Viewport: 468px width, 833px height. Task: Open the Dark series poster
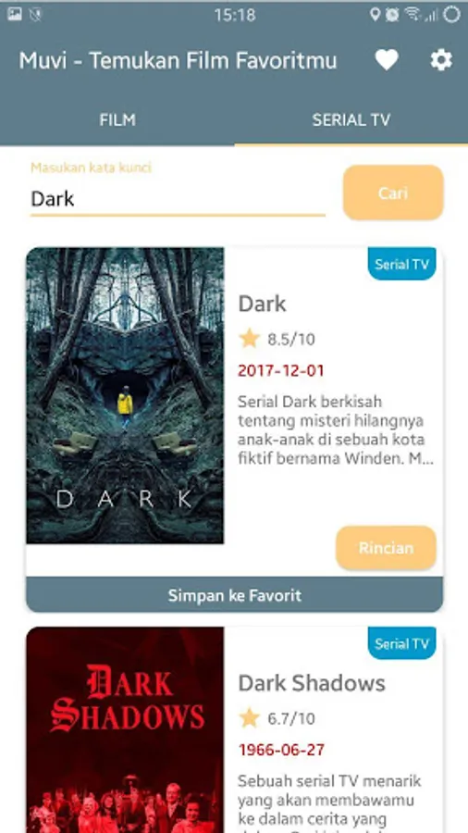point(125,395)
